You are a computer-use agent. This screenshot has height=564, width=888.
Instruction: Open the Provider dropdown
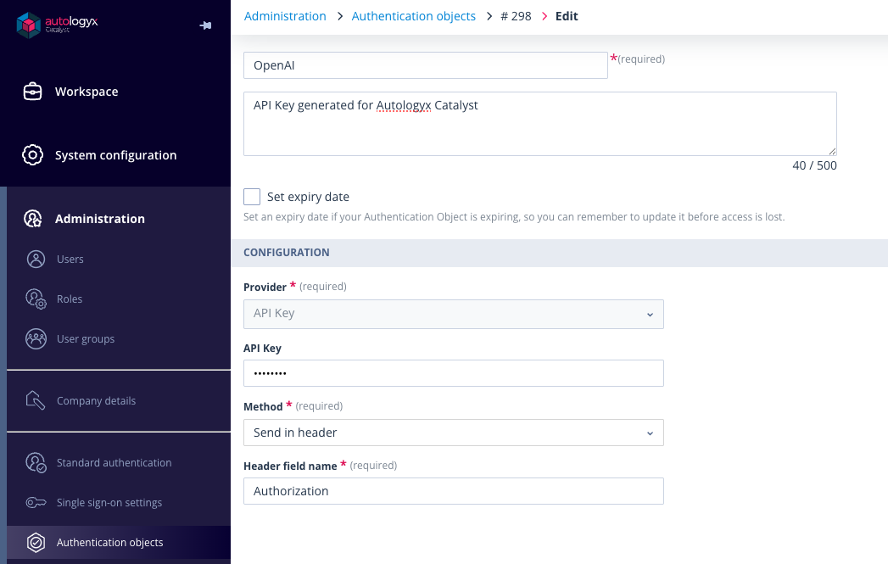coord(454,314)
